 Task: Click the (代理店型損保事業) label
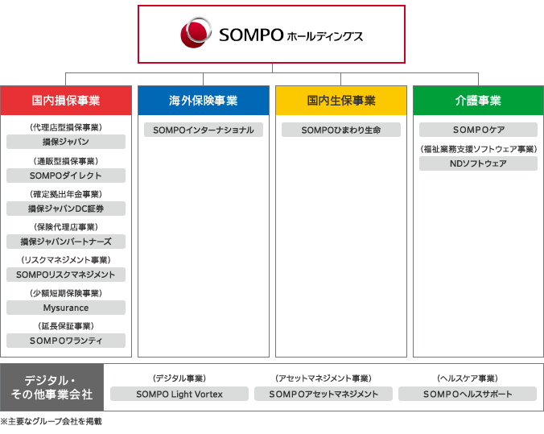(x=66, y=127)
